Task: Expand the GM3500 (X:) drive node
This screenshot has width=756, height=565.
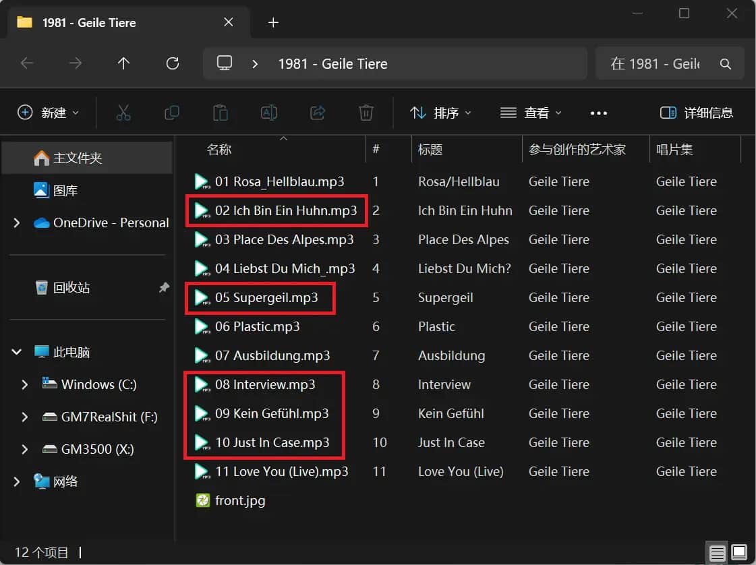Action: [25, 449]
